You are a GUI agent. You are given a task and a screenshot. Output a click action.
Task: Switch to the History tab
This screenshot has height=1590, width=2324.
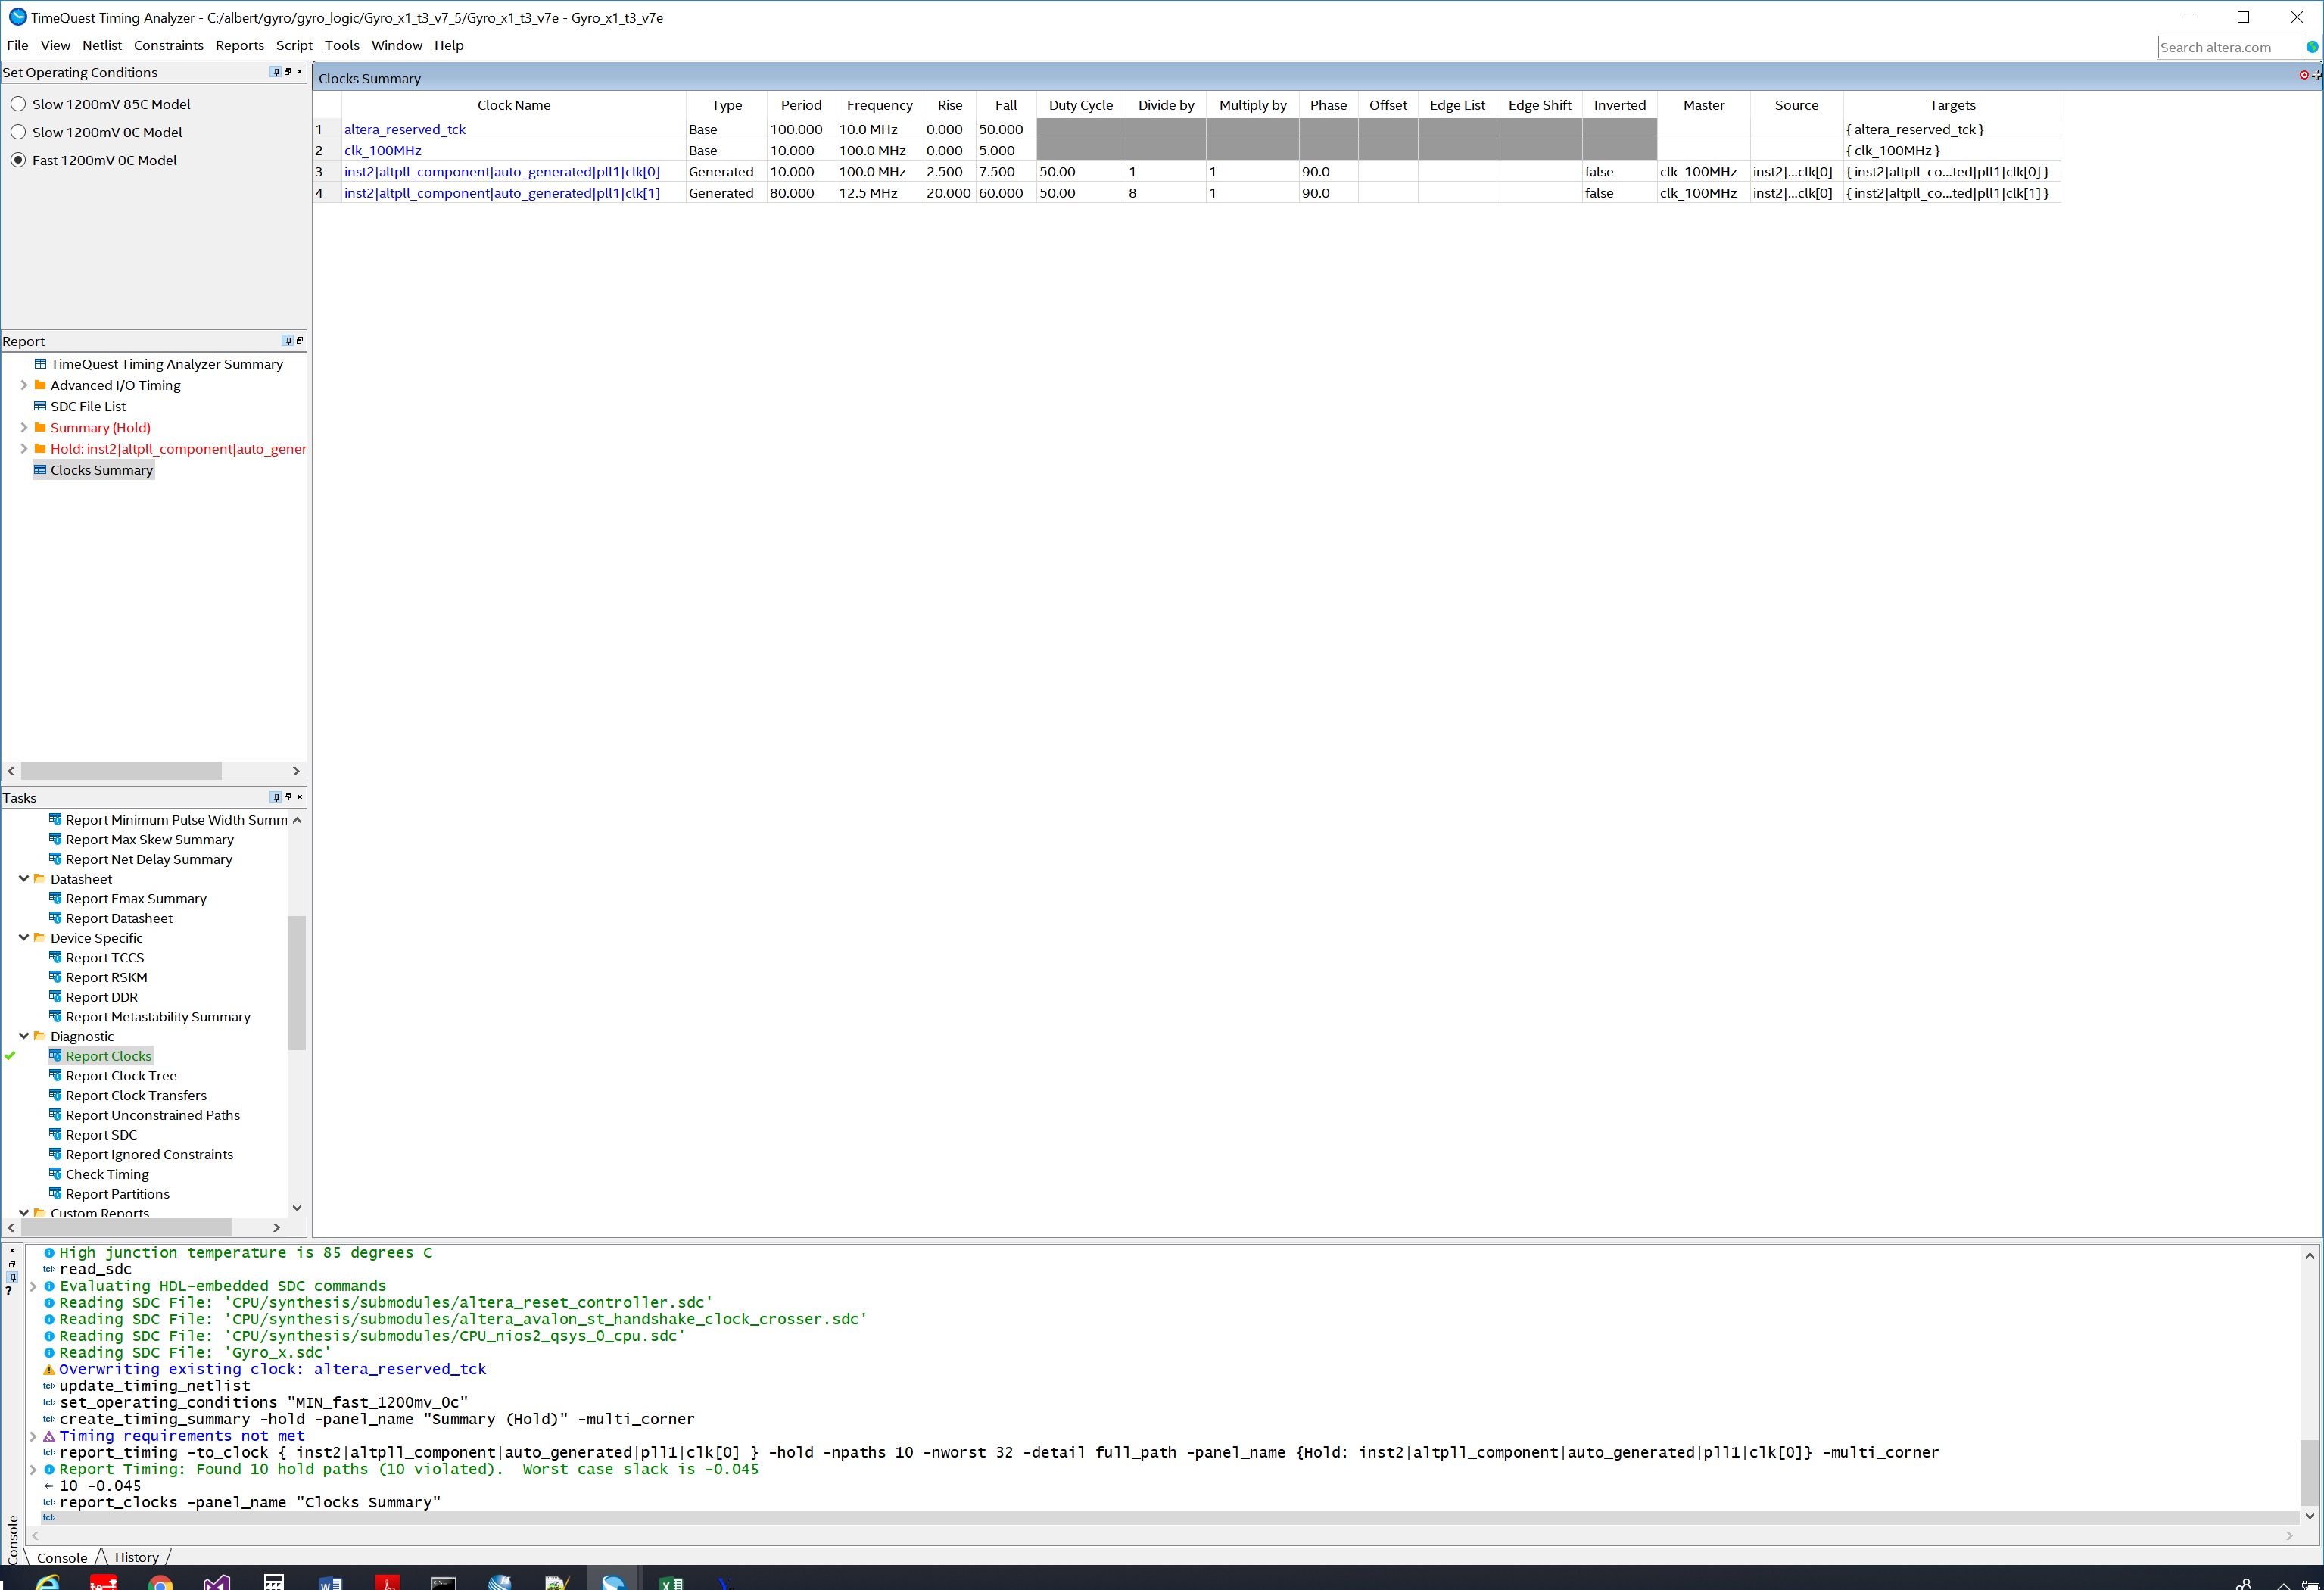[x=136, y=1557]
